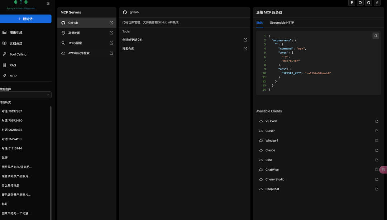Click the 创建或更新文件 tool entry
Viewport: 387px width, 220px height.
click(132, 40)
